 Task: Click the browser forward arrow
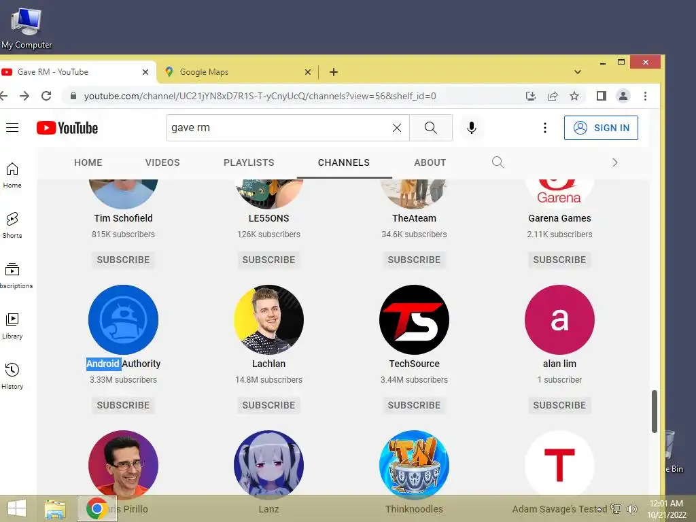[x=24, y=96]
